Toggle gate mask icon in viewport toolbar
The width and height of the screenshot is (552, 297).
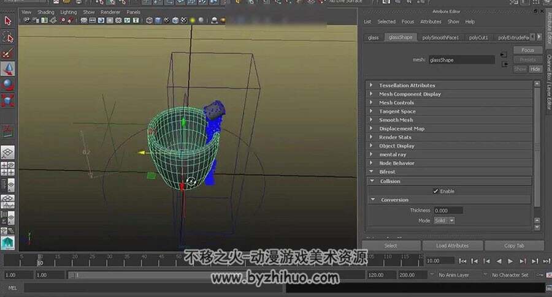tap(110, 20)
